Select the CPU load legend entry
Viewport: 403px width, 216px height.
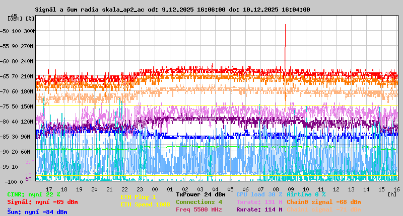coord(259,194)
